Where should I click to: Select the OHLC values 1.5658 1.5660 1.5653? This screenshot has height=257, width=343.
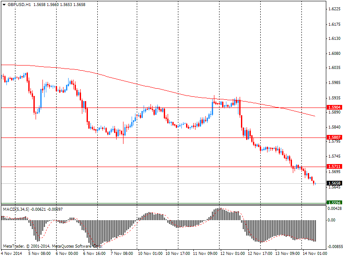53,5
